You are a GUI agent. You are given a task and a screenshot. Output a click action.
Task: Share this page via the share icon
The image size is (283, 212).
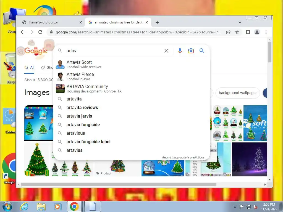pos(228,32)
